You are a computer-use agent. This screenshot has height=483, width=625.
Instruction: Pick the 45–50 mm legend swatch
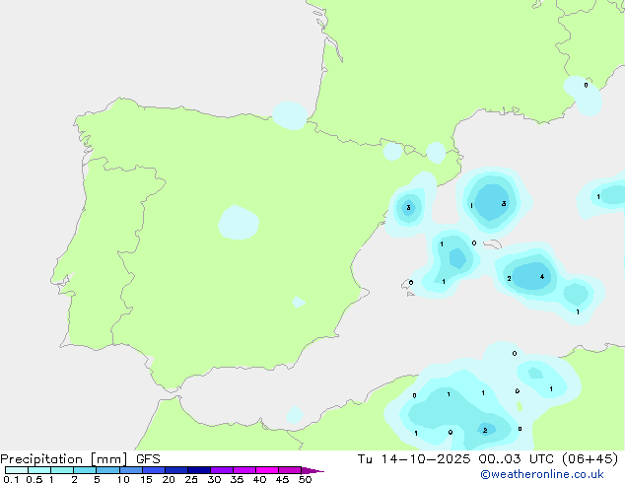click(x=290, y=470)
